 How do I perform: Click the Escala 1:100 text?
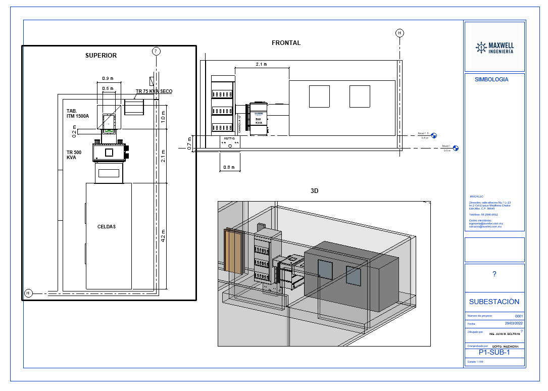[475, 362]
